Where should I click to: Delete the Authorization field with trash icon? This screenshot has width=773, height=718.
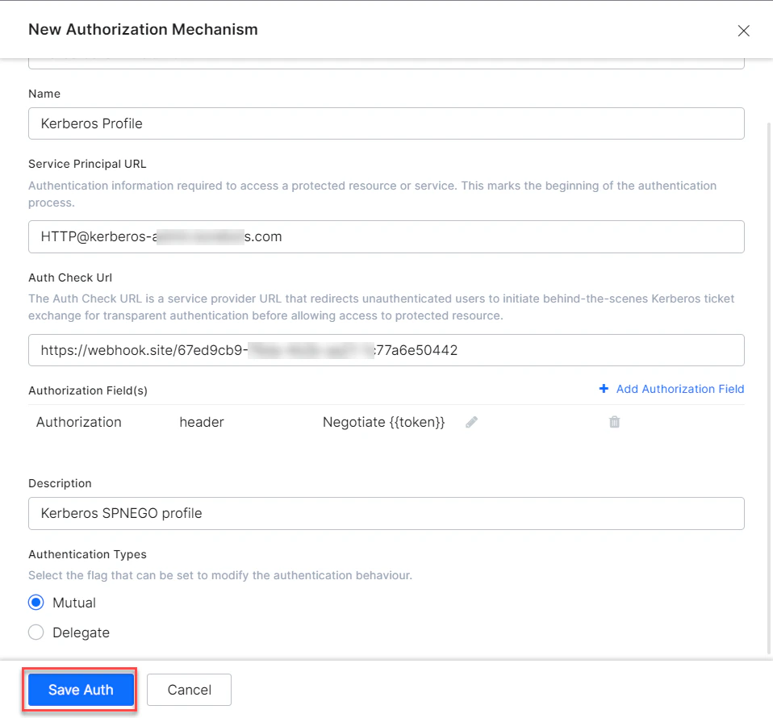click(614, 422)
